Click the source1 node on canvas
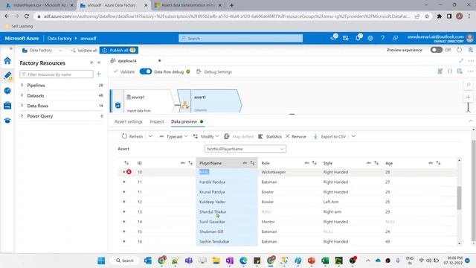The height and width of the screenshot is (268, 476). [x=143, y=101]
